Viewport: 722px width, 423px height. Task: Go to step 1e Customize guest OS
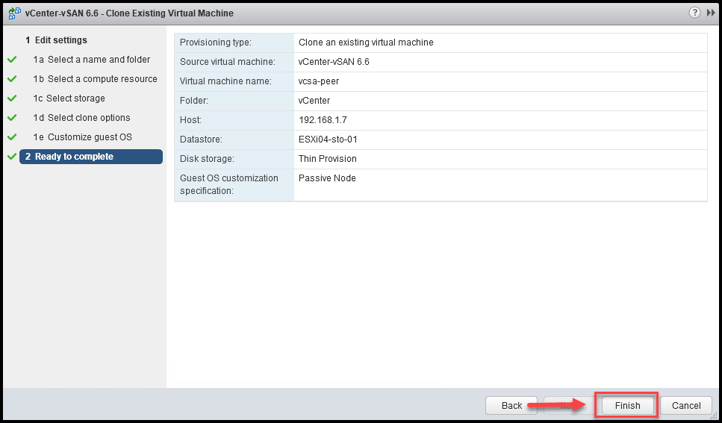click(x=82, y=137)
